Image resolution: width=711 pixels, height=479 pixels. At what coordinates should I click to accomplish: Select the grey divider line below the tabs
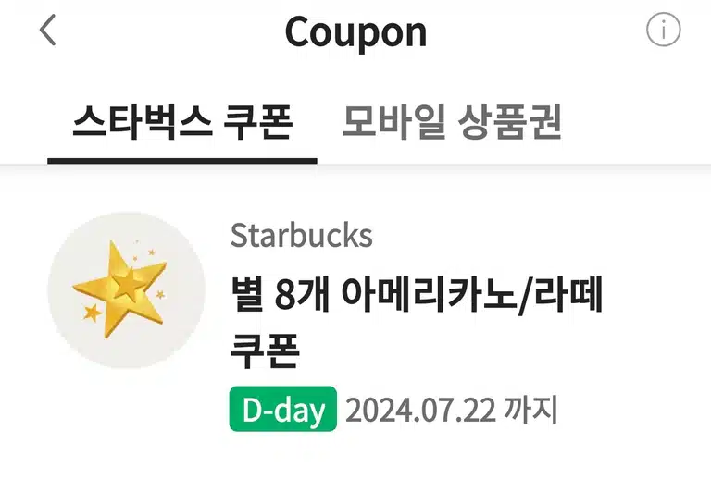[x=355, y=166]
